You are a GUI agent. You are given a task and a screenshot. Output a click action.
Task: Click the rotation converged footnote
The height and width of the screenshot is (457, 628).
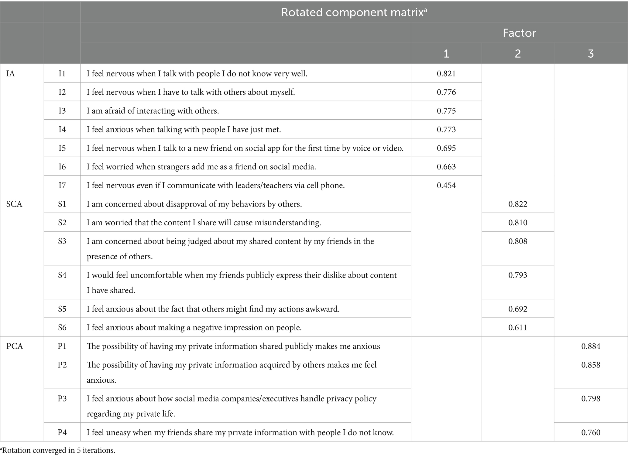point(58,450)
